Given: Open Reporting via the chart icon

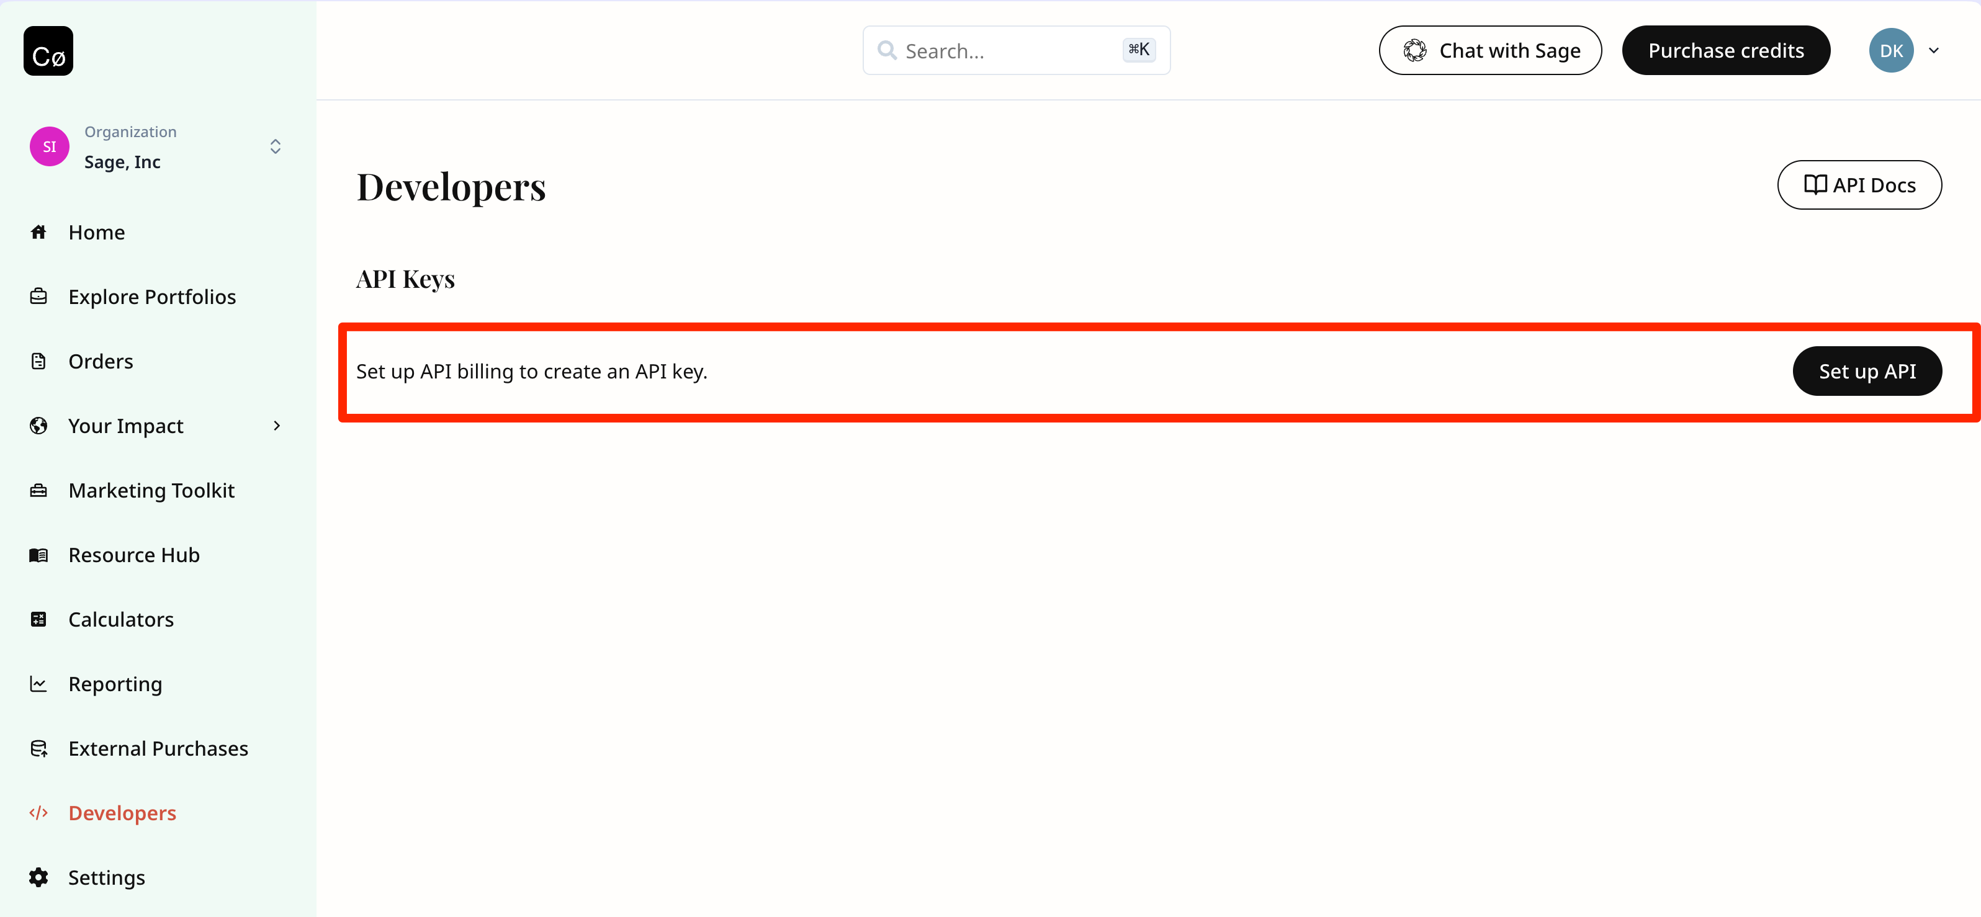Looking at the screenshot, I should [x=39, y=683].
